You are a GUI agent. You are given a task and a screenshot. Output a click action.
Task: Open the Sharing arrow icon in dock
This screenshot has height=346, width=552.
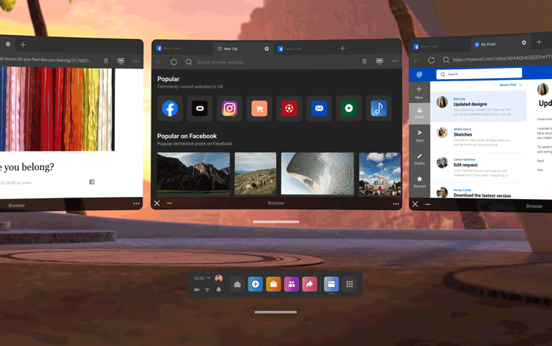(x=310, y=284)
